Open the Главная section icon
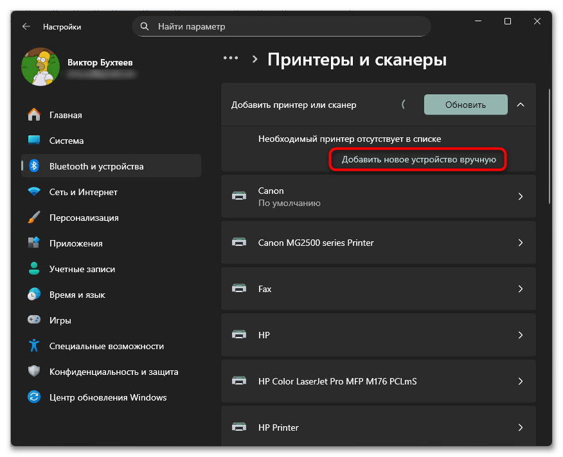Image resolution: width=563 pixels, height=457 pixels. tap(35, 115)
